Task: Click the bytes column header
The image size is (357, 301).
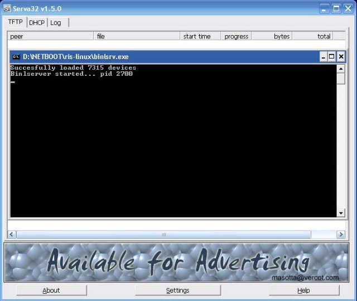Action: (x=272, y=36)
